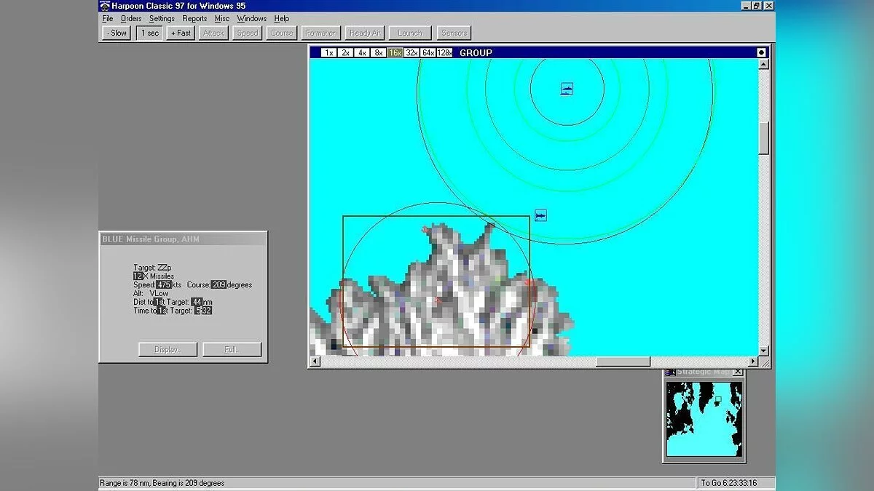Click the dot button in GROUP map titlebar
Screen dimensions: 874x491
(x=762, y=52)
